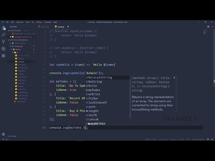Image resolution: width=215 pixels, height=161 pixels.
Task: Open the File menu
Action: click(7, 22)
